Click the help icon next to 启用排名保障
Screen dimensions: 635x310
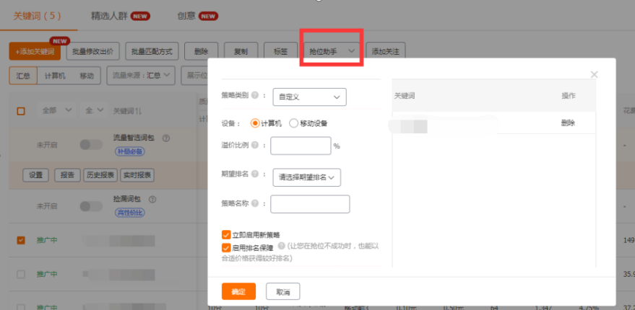coord(281,246)
